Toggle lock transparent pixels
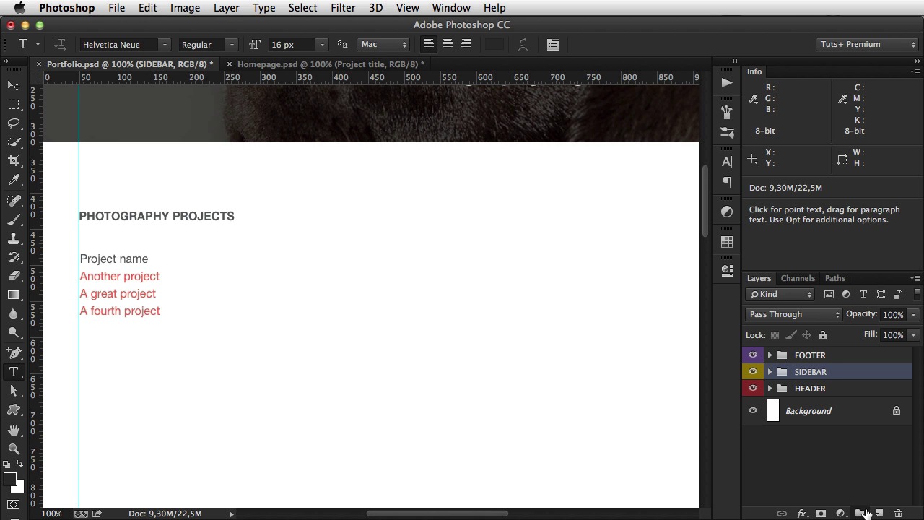The height and width of the screenshot is (520, 924). (775, 335)
